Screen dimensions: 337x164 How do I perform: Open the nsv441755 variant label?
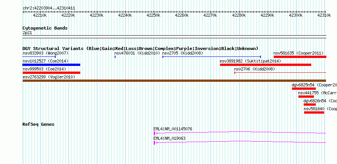[x=318, y=93]
